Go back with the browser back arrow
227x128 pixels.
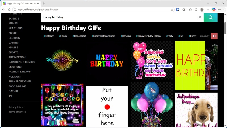pyautogui.click(x=3, y=10)
